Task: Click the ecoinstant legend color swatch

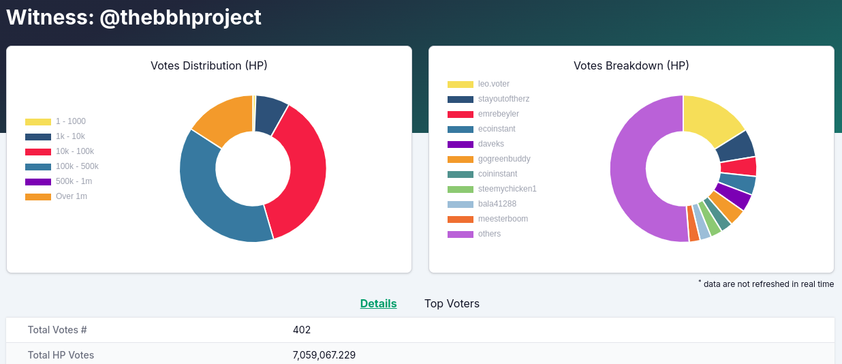Action: point(461,129)
